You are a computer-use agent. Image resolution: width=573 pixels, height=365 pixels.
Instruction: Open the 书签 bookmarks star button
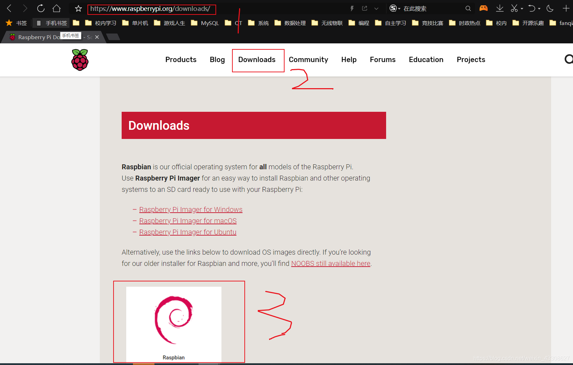click(17, 23)
